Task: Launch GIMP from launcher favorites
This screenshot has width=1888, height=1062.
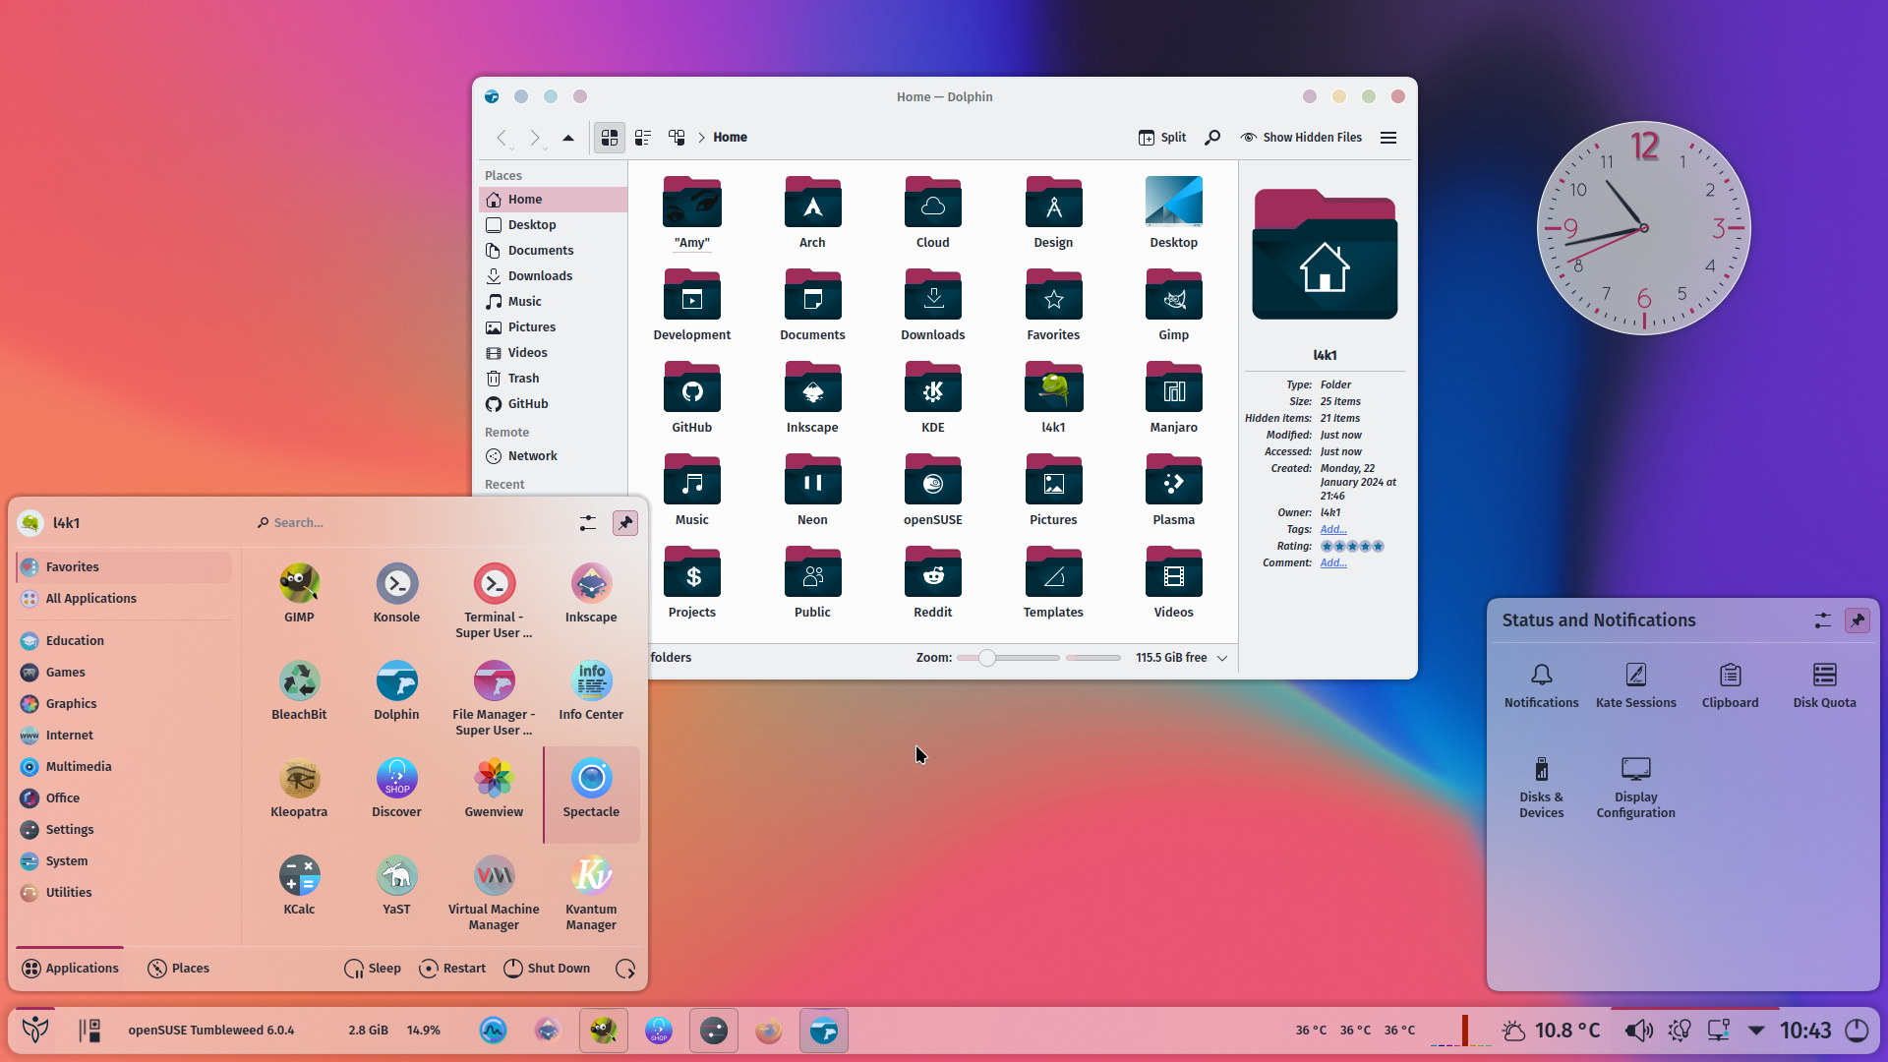Action: click(299, 593)
